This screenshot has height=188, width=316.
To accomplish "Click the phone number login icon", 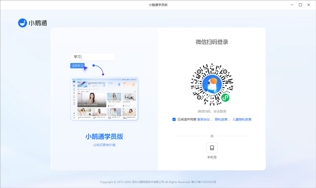I will tap(212, 148).
